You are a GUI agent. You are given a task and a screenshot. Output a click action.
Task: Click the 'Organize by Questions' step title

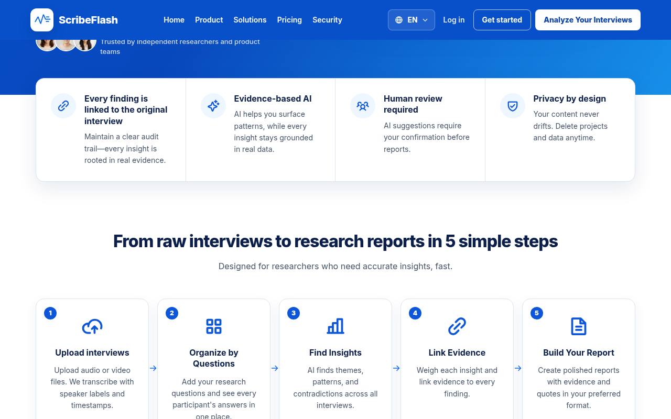tap(214, 358)
